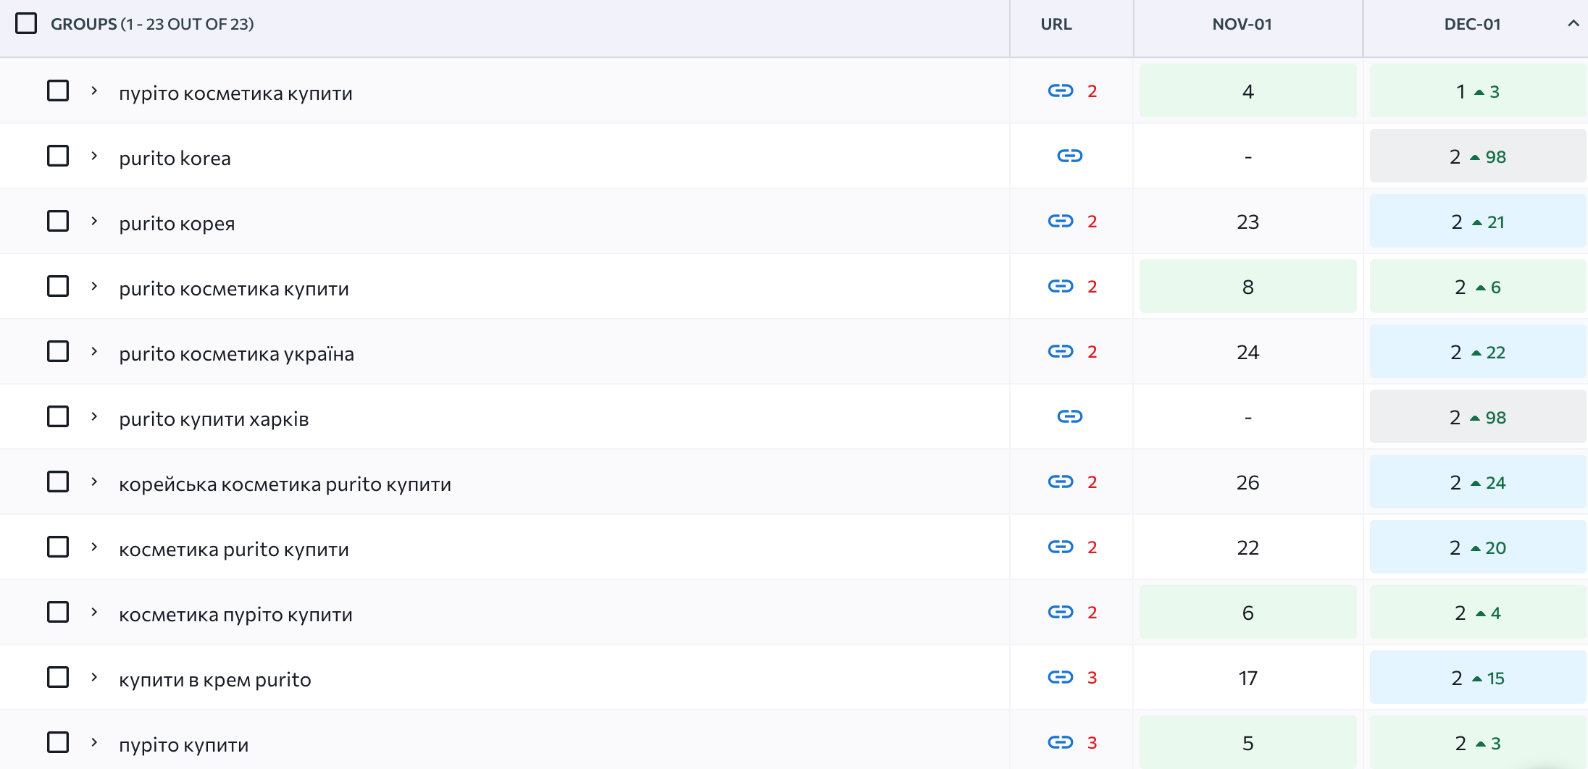
Task: Click the NOV-01 column header
Action: 1242,24
